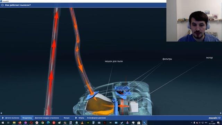Image resolution: width=222 pixels, height=125 pixels.
Task: Click the 'мотор' label
Action: pos(209,58)
